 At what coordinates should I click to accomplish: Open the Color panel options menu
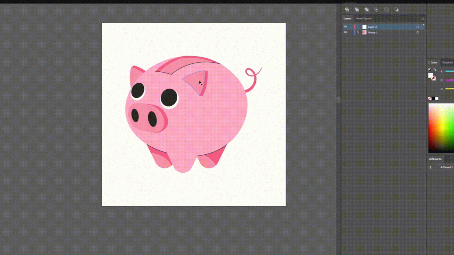click(429, 62)
